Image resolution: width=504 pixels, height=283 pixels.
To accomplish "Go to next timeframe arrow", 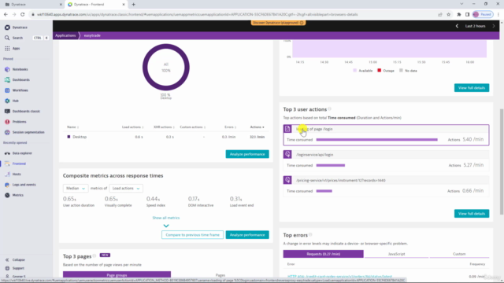I will tap(494, 26).
